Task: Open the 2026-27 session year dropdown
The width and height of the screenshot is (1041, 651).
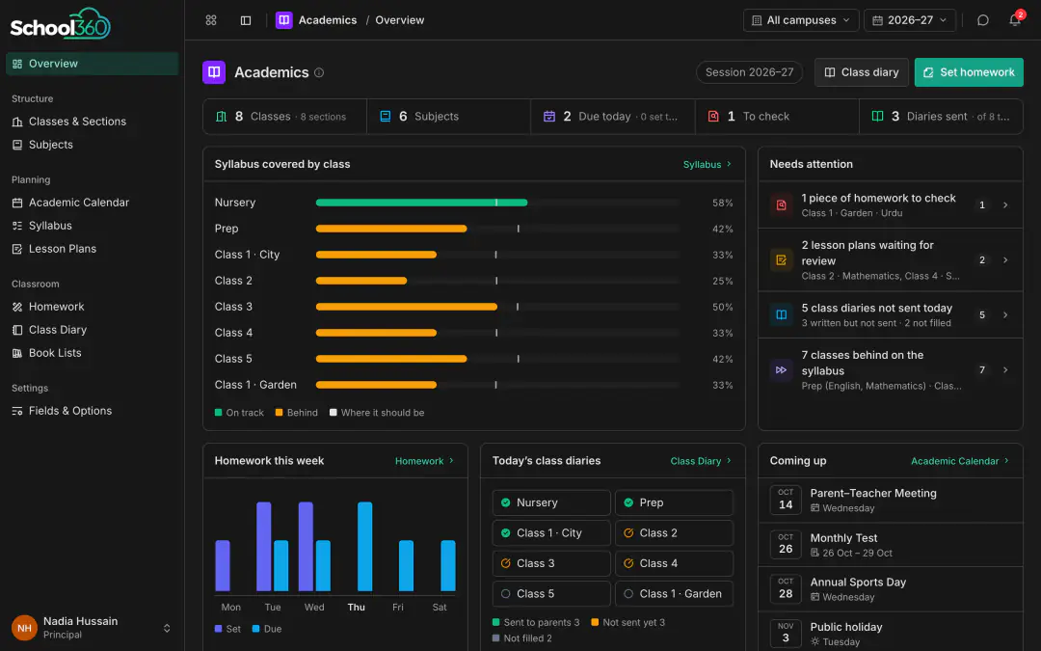Action: tap(910, 20)
